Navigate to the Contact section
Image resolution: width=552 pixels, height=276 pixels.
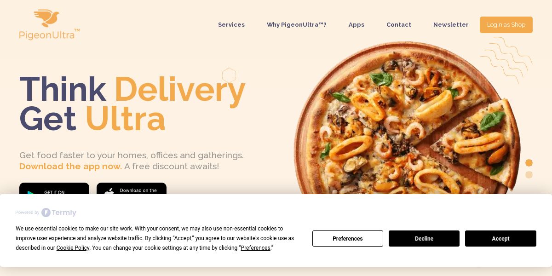(x=399, y=25)
